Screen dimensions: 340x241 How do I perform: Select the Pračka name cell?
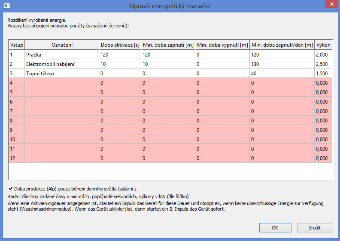tap(62, 55)
